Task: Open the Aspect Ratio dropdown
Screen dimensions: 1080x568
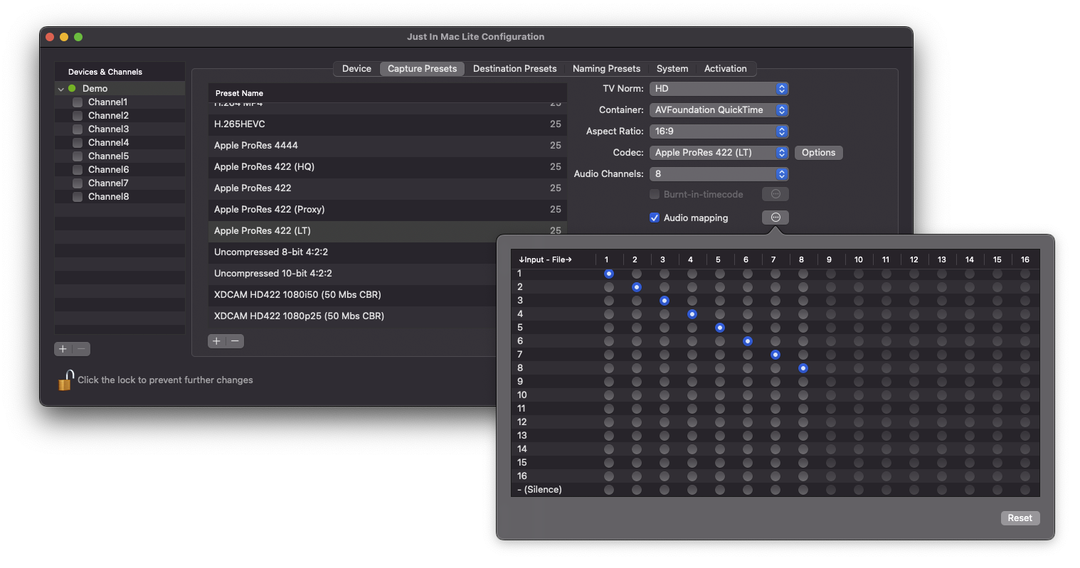Action: (719, 132)
